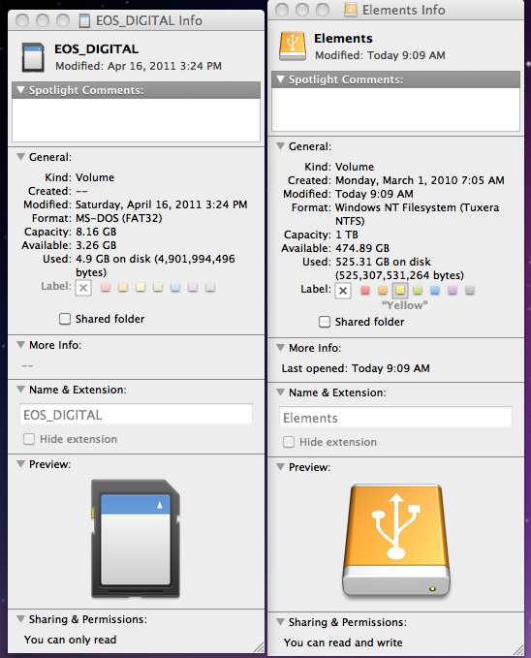Select gray label swatch in EOS_DIGITAL window
This screenshot has width=531, height=658.
(x=210, y=288)
